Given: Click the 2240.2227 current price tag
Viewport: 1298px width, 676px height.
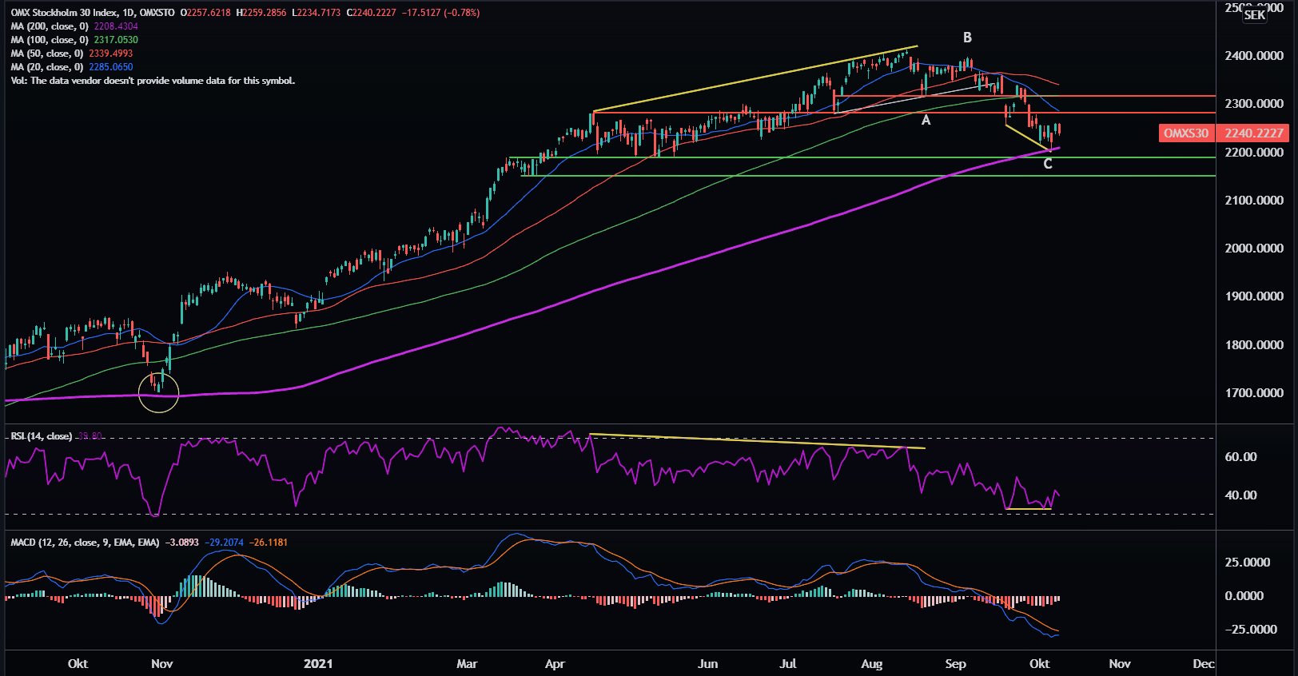Looking at the screenshot, I should (x=1253, y=133).
